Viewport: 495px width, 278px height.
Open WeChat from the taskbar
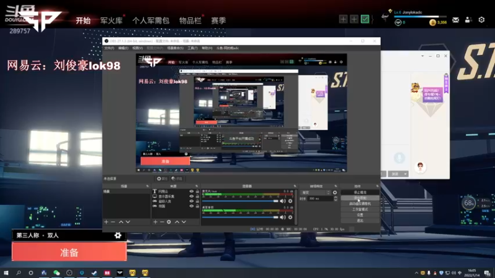pyautogui.click(x=56, y=272)
